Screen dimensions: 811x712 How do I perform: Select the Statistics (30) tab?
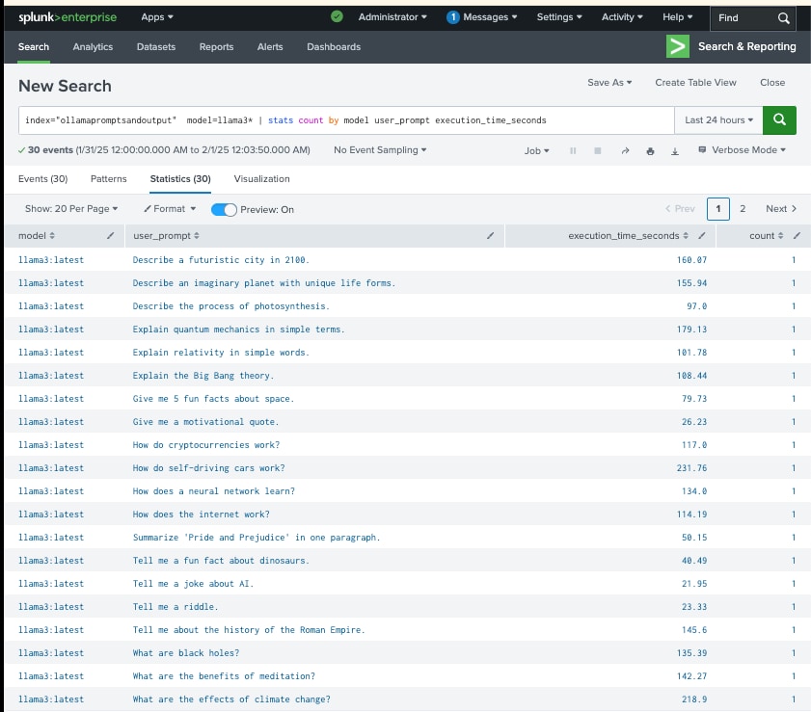click(180, 179)
